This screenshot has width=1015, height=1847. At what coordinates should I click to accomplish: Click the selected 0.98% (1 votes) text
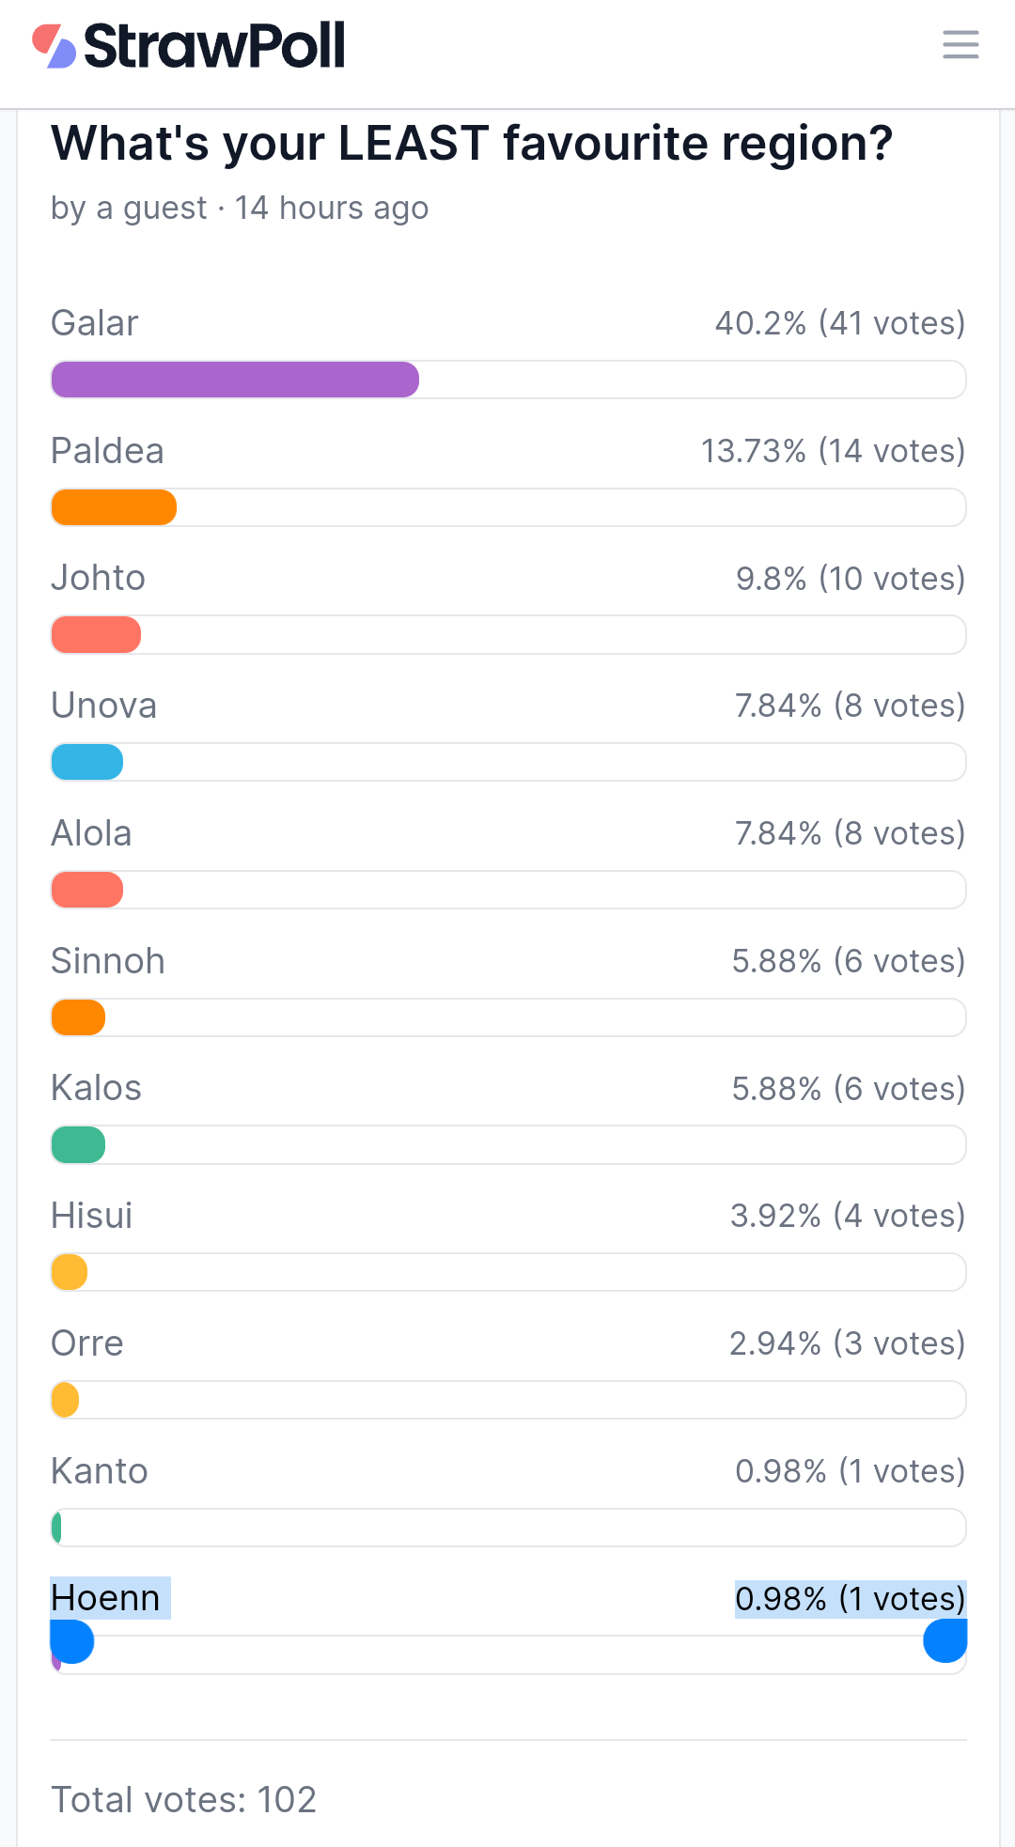[851, 1598]
